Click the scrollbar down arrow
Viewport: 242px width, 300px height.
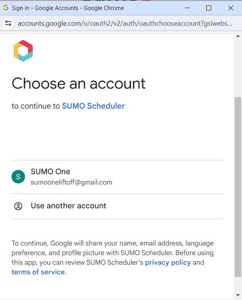point(238,295)
